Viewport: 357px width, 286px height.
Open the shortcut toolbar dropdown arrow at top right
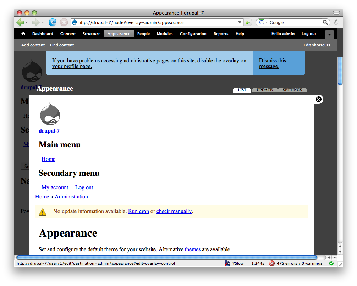[x=329, y=34]
